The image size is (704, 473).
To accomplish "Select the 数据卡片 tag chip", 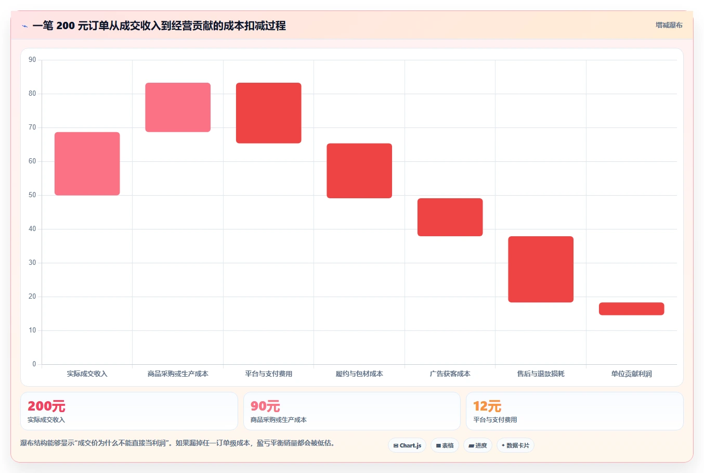I will pyautogui.click(x=515, y=445).
